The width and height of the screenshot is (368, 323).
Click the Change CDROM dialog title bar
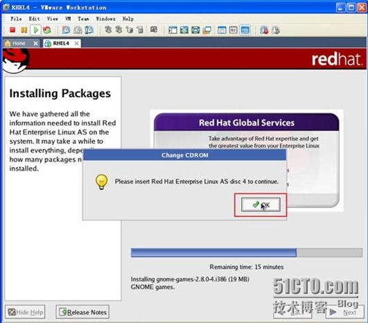[185, 155]
